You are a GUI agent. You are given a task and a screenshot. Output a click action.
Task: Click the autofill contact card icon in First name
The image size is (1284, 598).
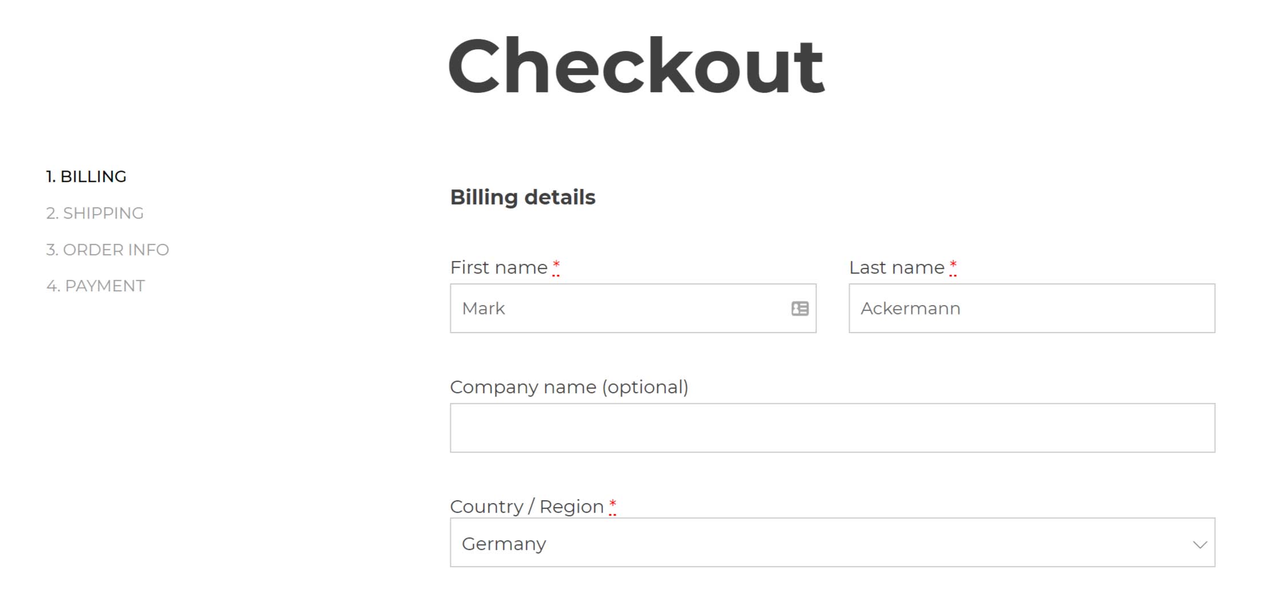pyautogui.click(x=799, y=308)
